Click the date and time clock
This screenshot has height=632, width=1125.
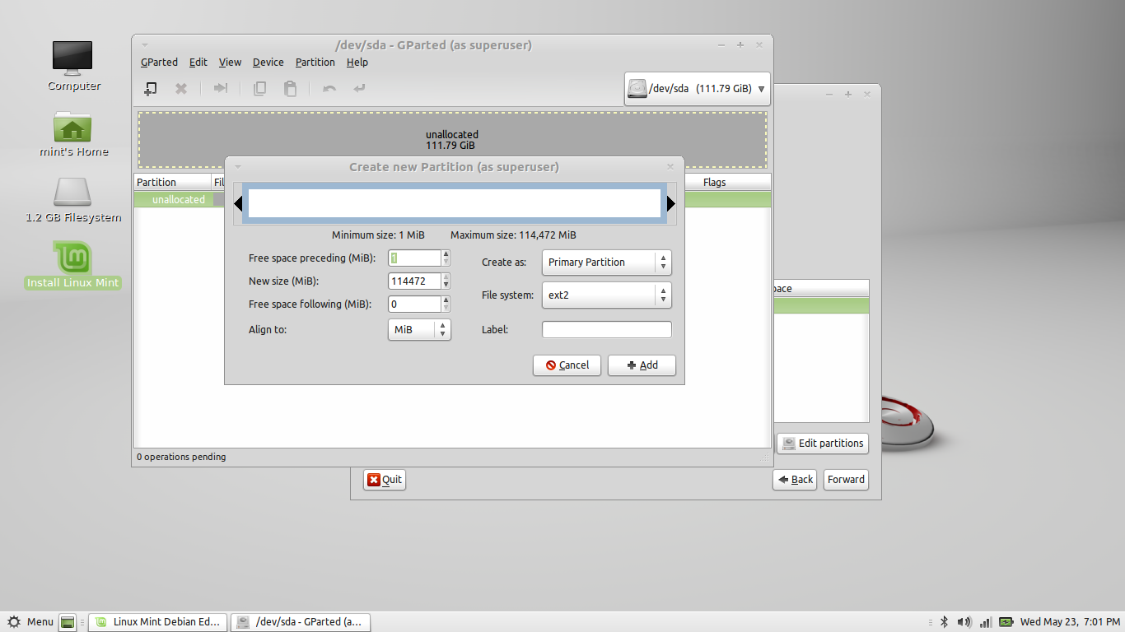pos(1069,622)
